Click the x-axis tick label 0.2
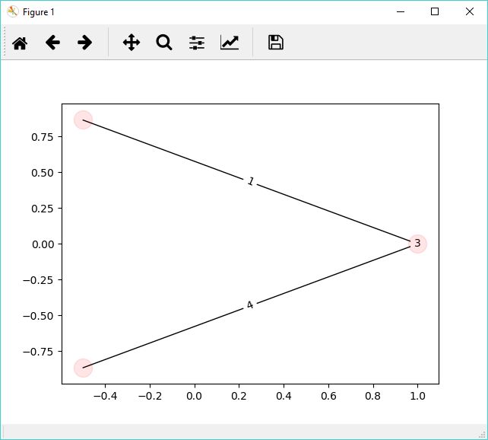This screenshot has height=440, width=488. point(239,396)
